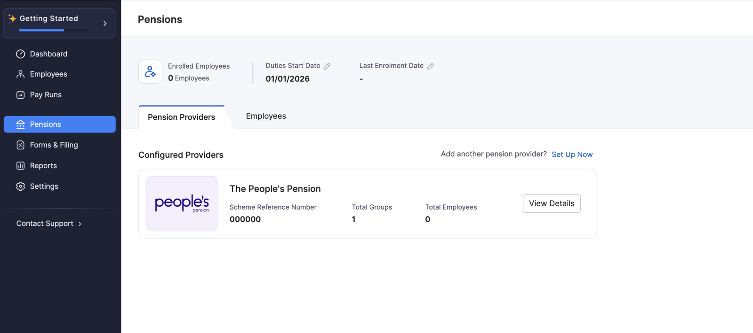
Task: Edit Last Enrolment Date with pencil icon
Action: (430, 66)
